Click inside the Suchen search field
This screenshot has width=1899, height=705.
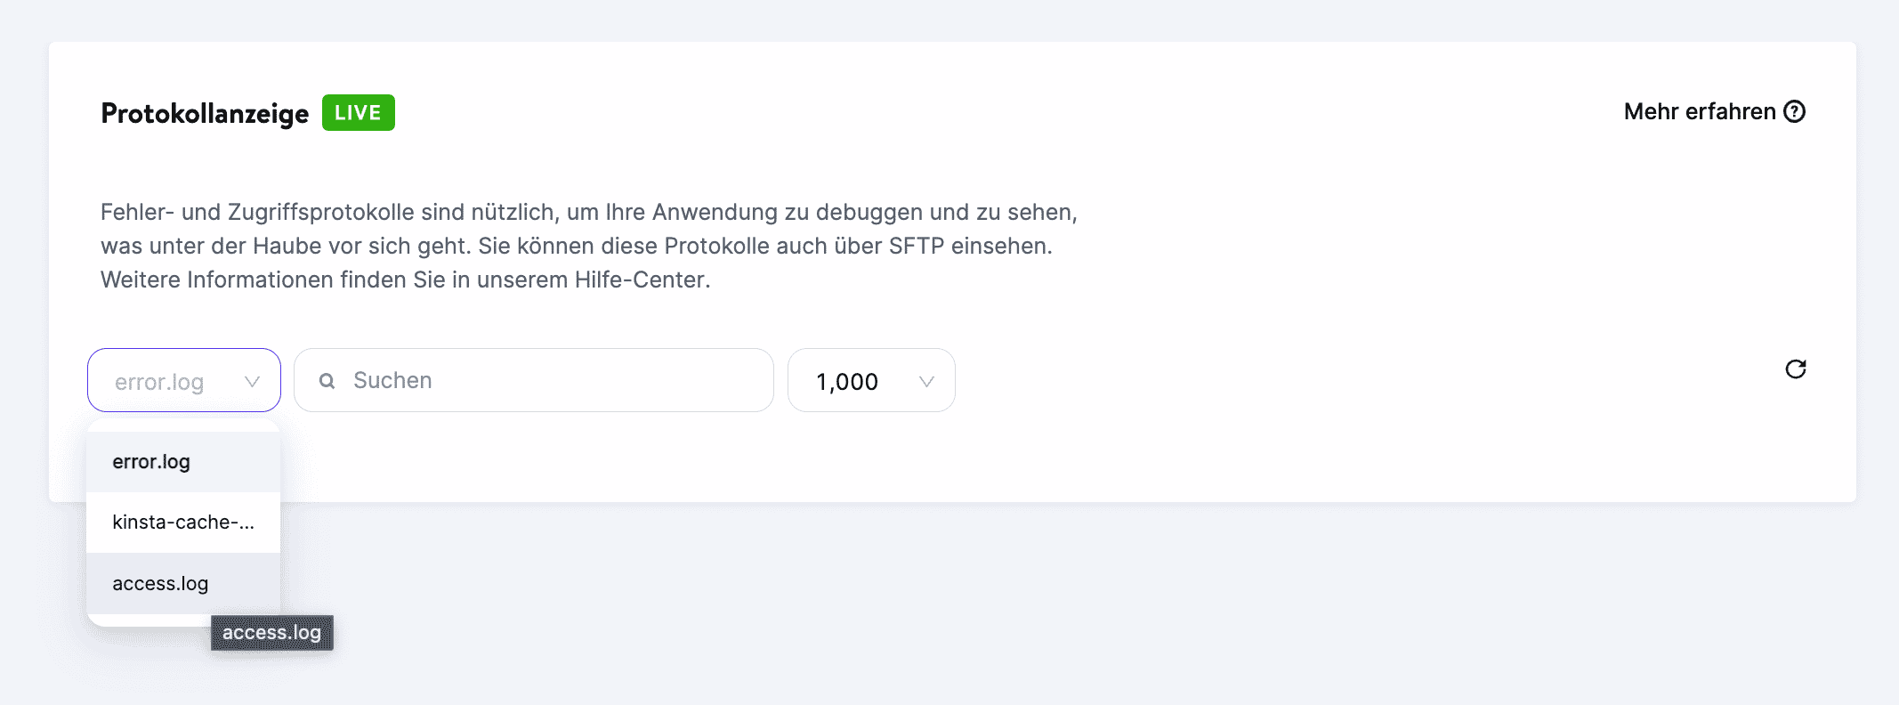coord(534,380)
